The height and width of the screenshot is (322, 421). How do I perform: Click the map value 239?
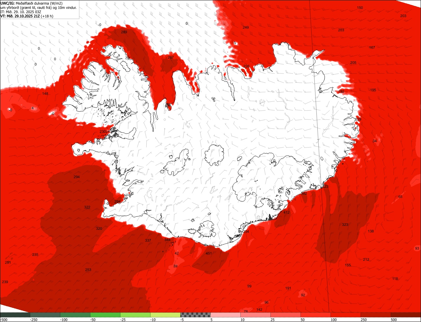point(5,282)
